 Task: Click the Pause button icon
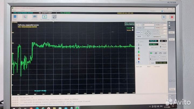point(164,17)
